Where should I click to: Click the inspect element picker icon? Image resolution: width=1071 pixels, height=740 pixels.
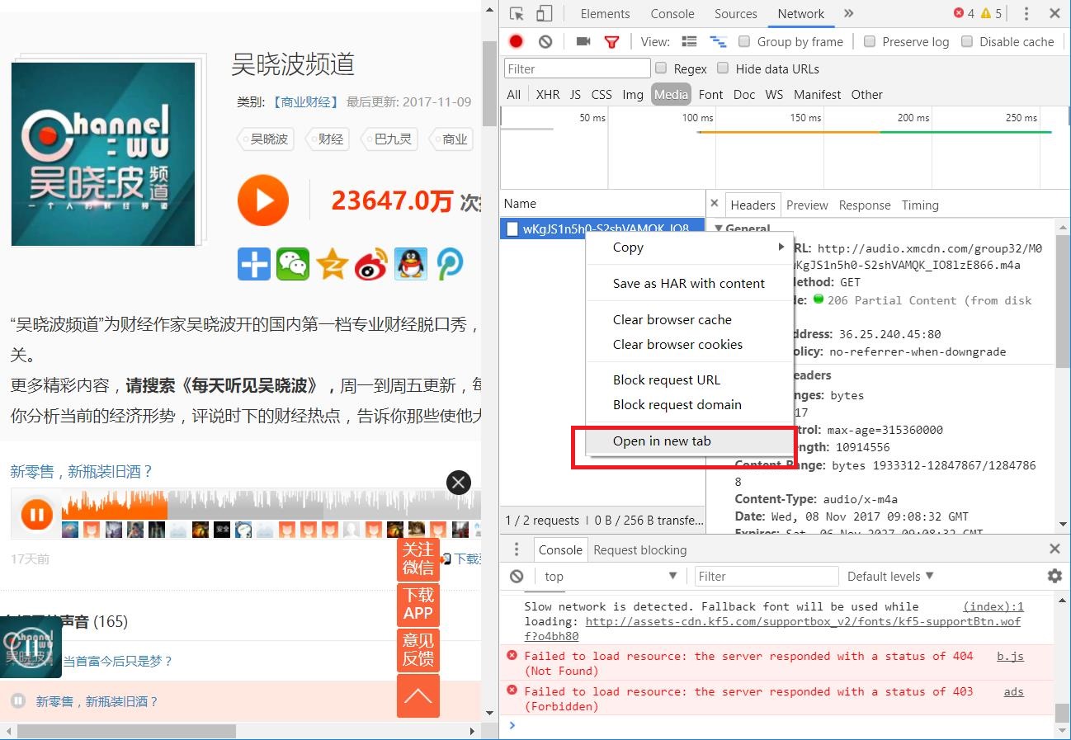[x=517, y=13]
